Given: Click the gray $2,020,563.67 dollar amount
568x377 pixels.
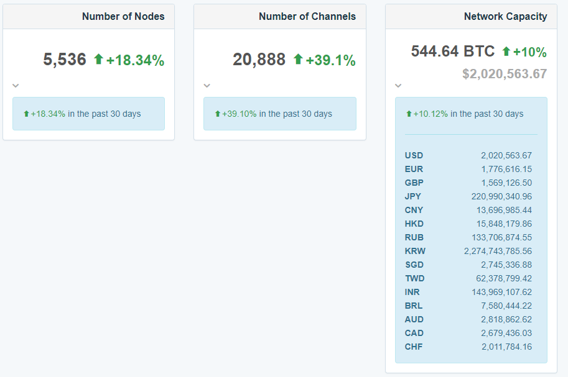Looking at the screenshot, I should tap(505, 75).
